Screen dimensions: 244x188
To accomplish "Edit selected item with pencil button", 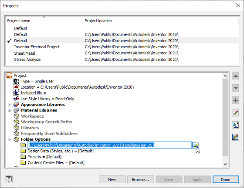I will 235,112.
